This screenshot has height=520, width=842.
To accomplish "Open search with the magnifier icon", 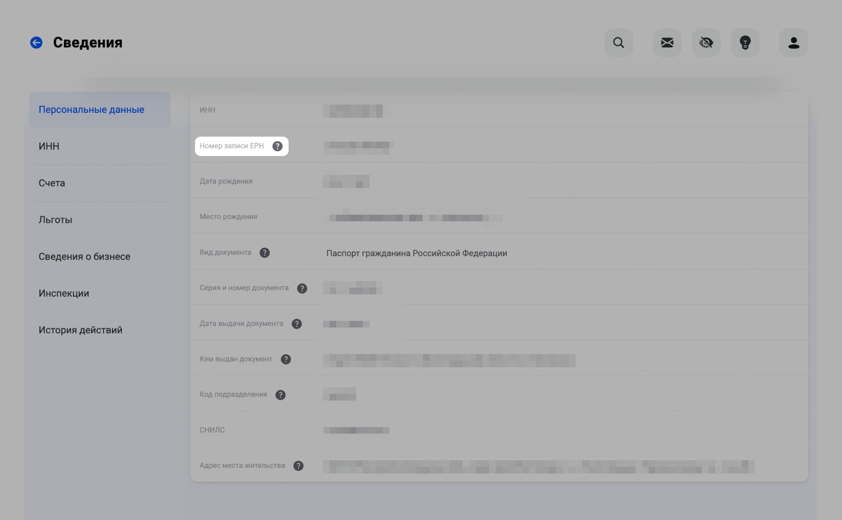I will 619,43.
